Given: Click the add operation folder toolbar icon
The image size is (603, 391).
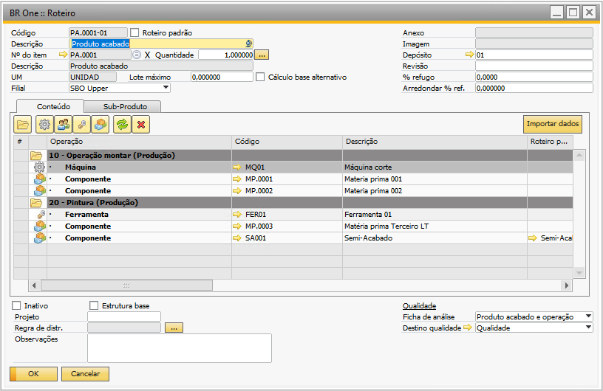Looking at the screenshot, I should pyautogui.click(x=23, y=125).
